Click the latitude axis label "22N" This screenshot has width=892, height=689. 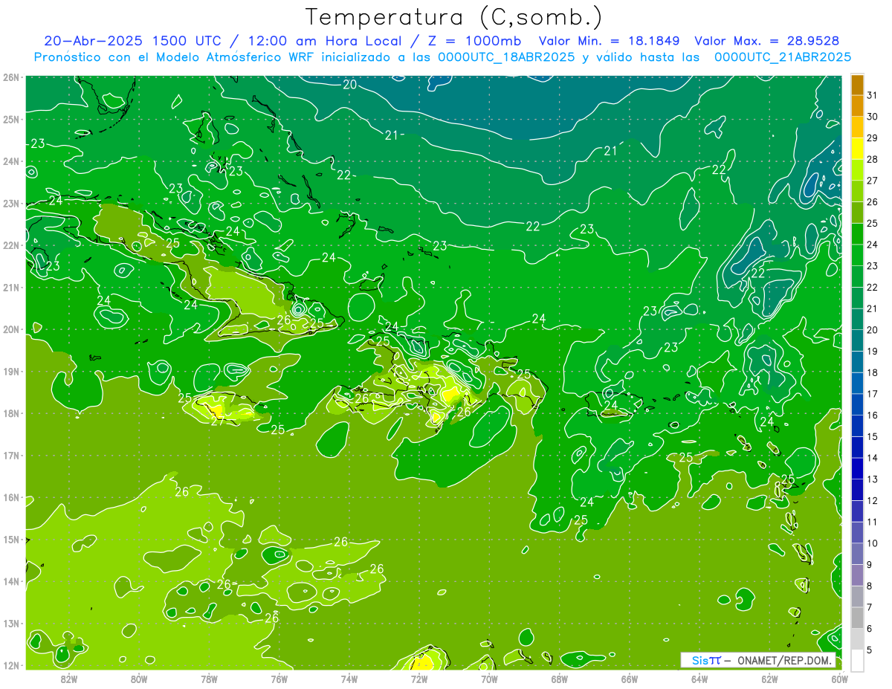(x=10, y=245)
